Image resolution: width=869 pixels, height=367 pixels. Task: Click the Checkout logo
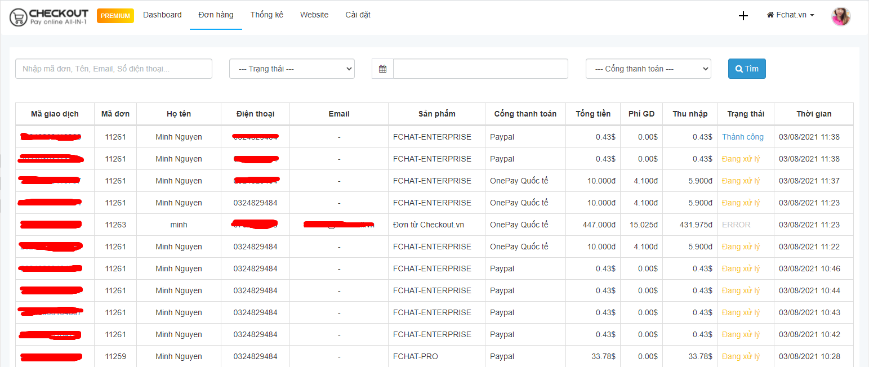49,17
